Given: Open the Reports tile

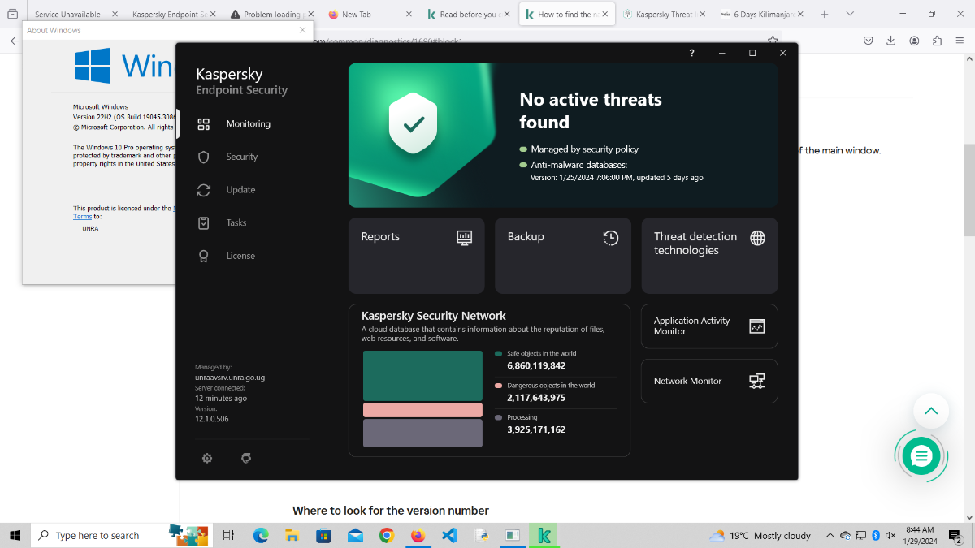Looking at the screenshot, I should click(416, 256).
